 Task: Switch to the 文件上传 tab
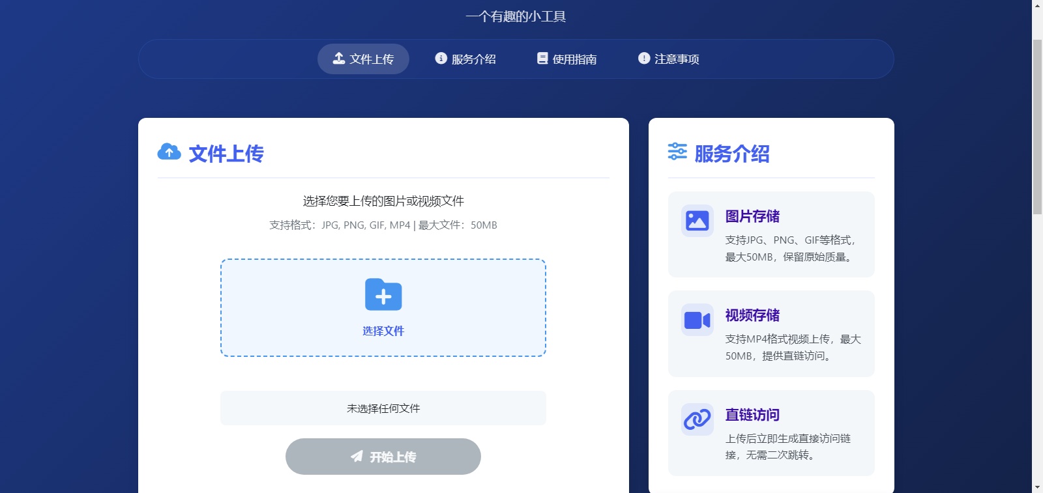pos(363,59)
